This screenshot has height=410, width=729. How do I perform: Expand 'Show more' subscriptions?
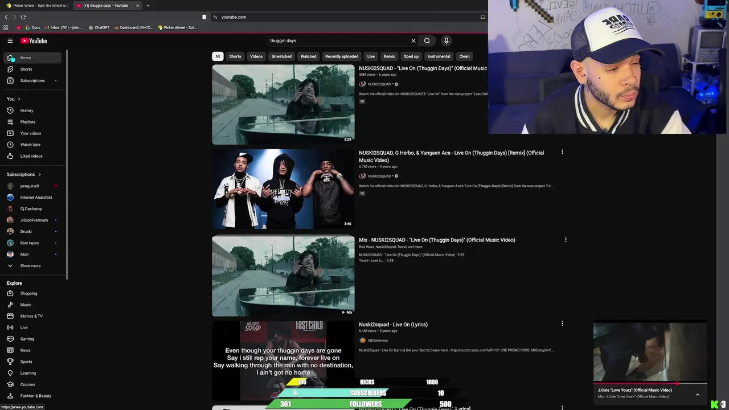coord(33,266)
